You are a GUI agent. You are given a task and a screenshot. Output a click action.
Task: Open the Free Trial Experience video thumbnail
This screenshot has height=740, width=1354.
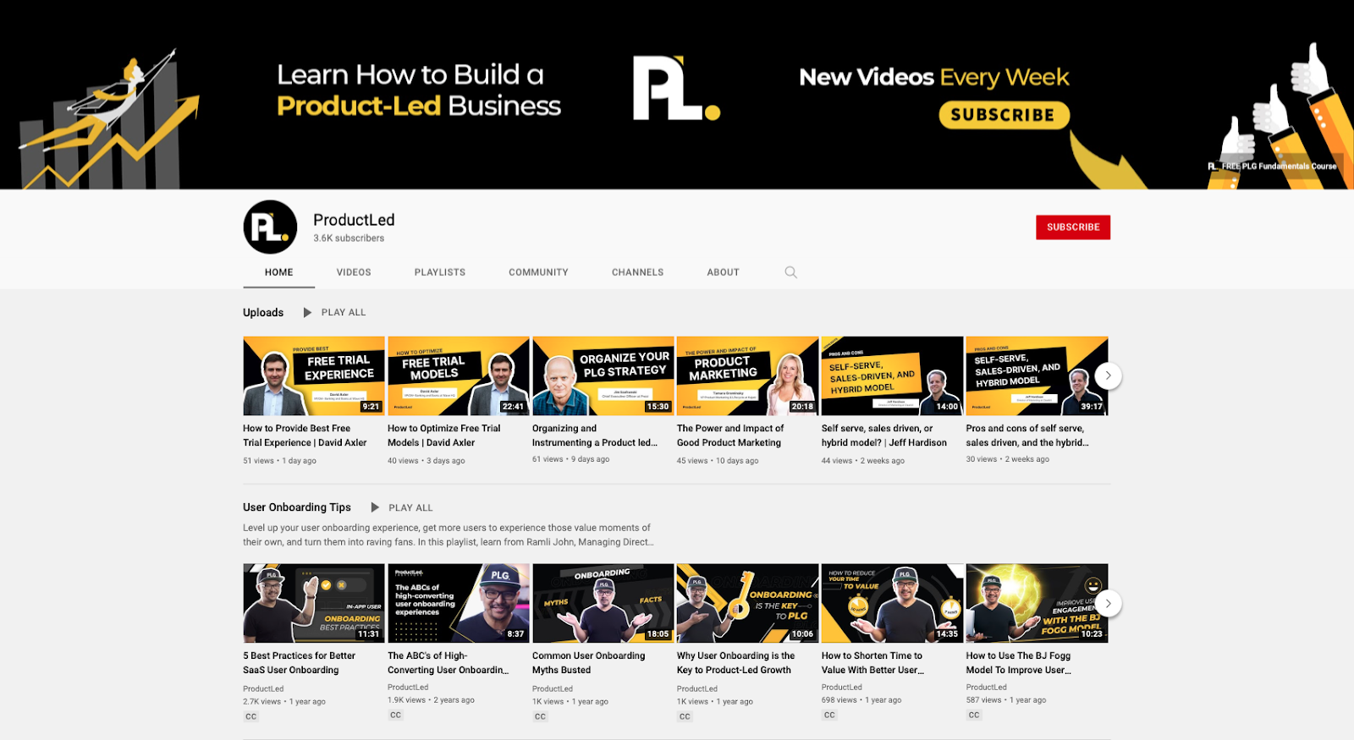(314, 375)
